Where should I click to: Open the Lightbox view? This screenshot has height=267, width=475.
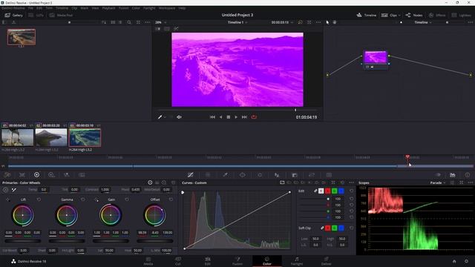coord(461,15)
